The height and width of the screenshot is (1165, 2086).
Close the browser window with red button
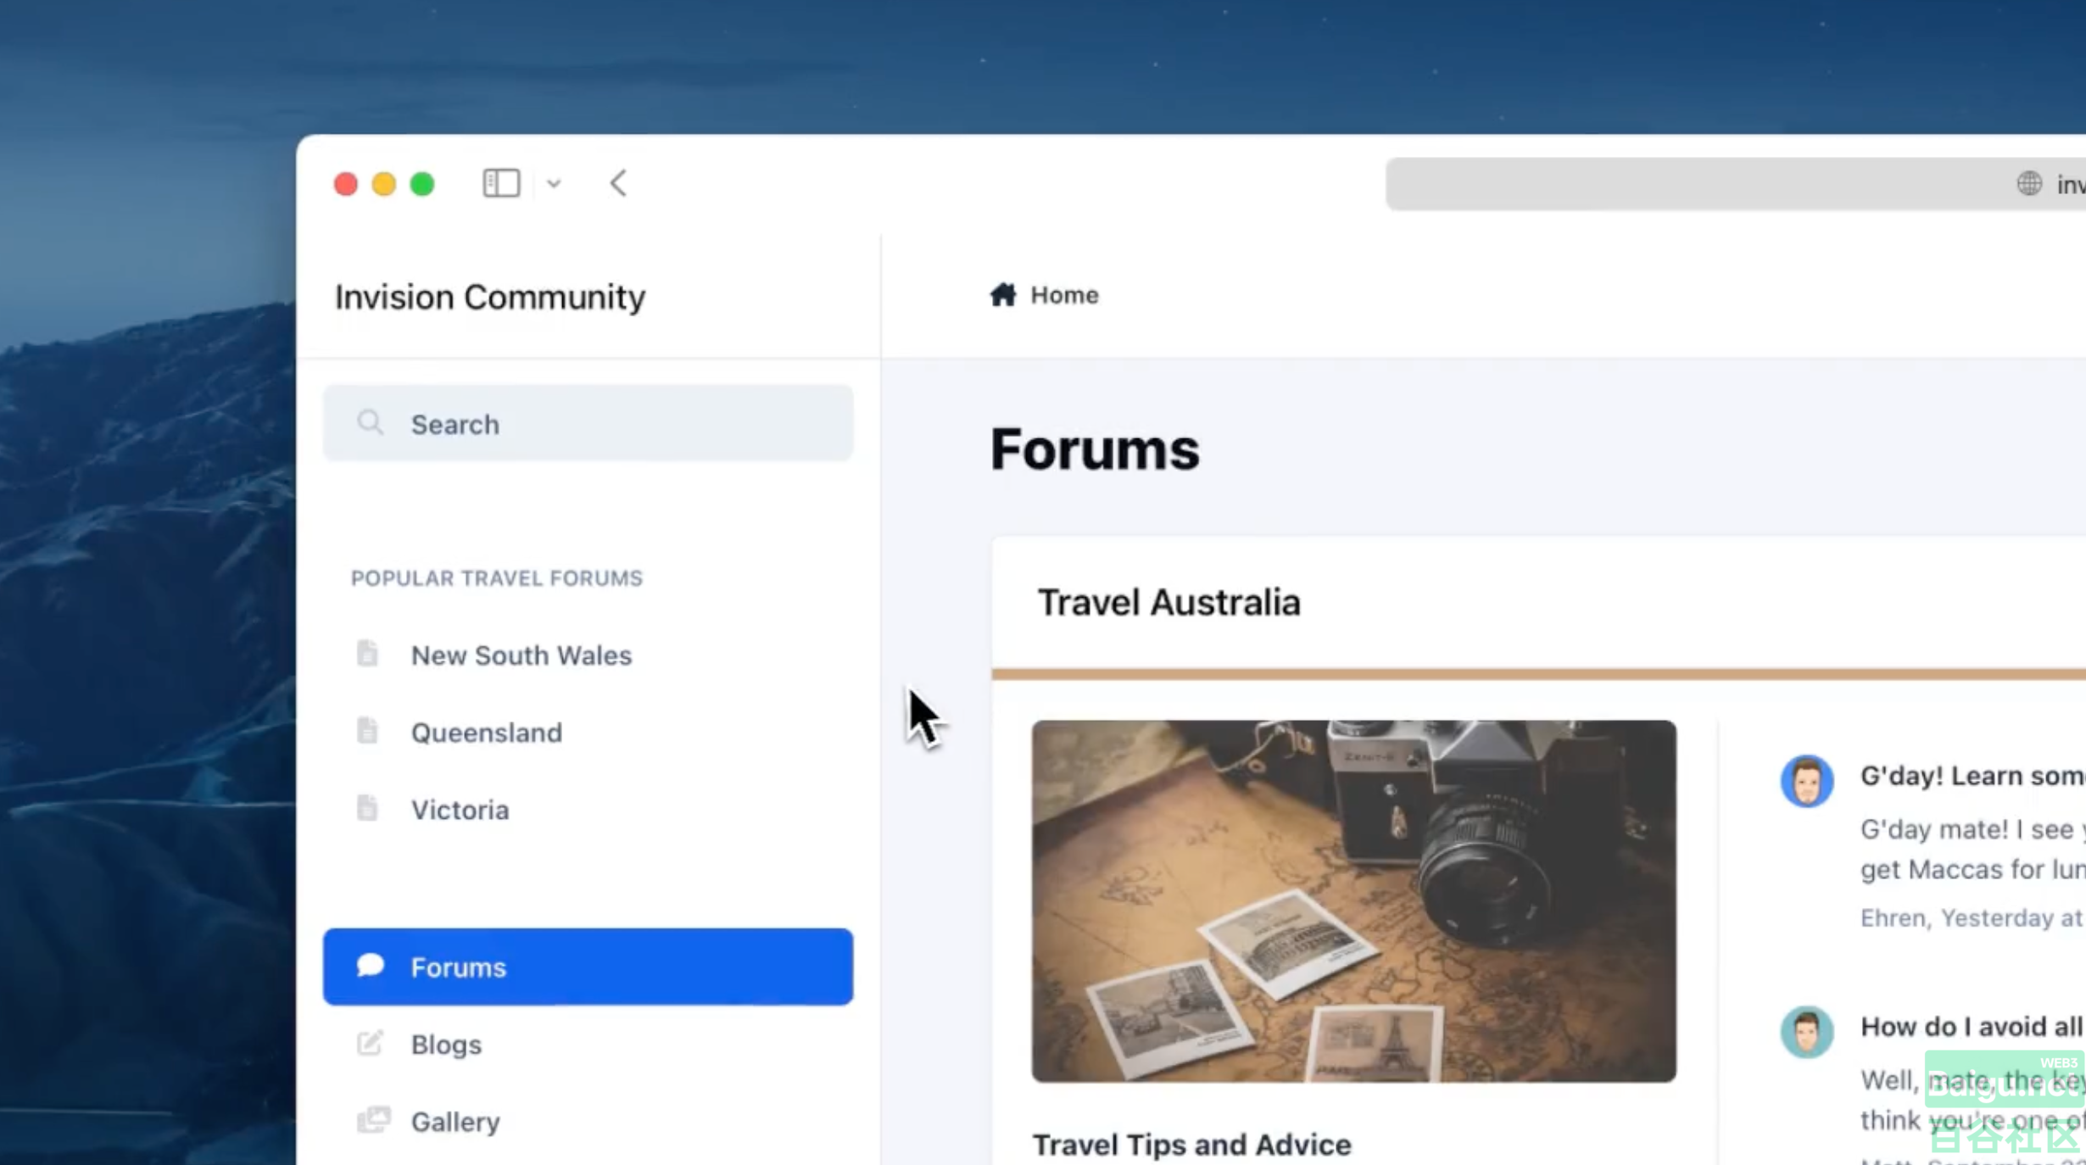(345, 184)
